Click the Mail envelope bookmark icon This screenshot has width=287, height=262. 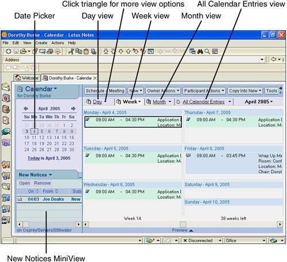(6, 87)
